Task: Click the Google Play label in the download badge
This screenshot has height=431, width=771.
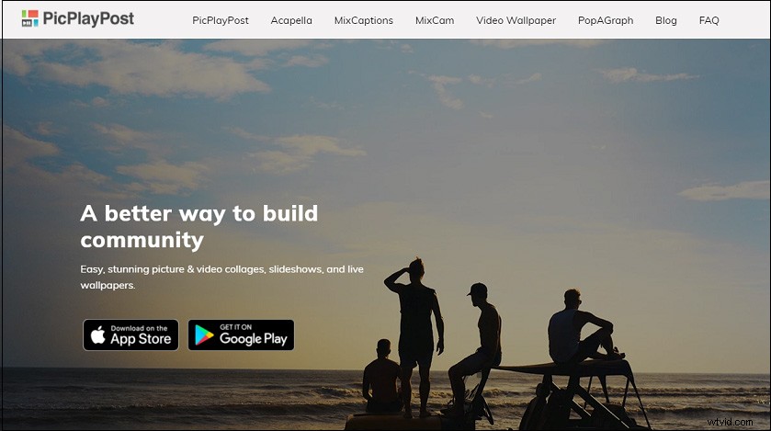Action: pyautogui.click(x=254, y=338)
